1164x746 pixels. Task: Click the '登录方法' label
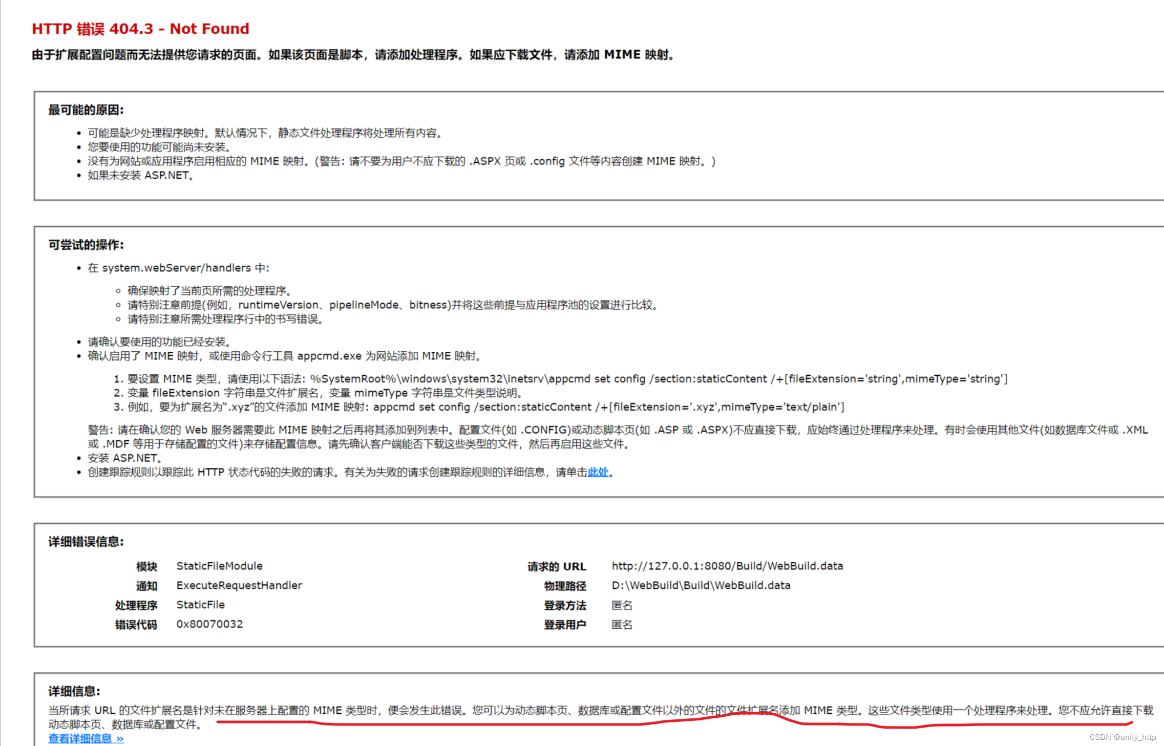click(x=565, y=605)
